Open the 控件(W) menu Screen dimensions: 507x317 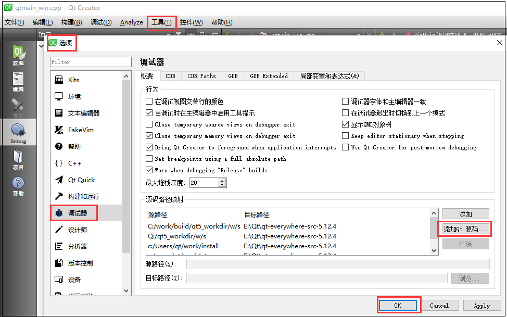tap(191, 22)
